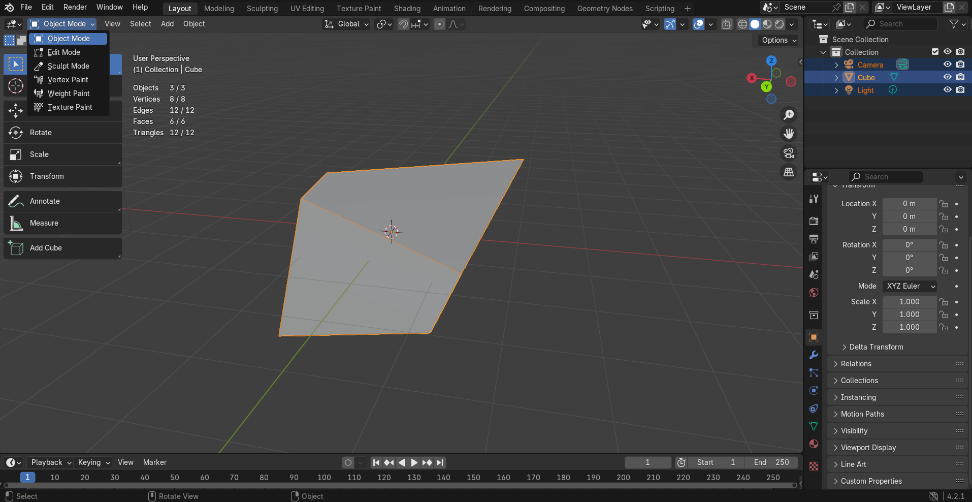Choose Edit Mode from mode menu
Viewport: 972px width, 502px height.
tap(68, 52)
